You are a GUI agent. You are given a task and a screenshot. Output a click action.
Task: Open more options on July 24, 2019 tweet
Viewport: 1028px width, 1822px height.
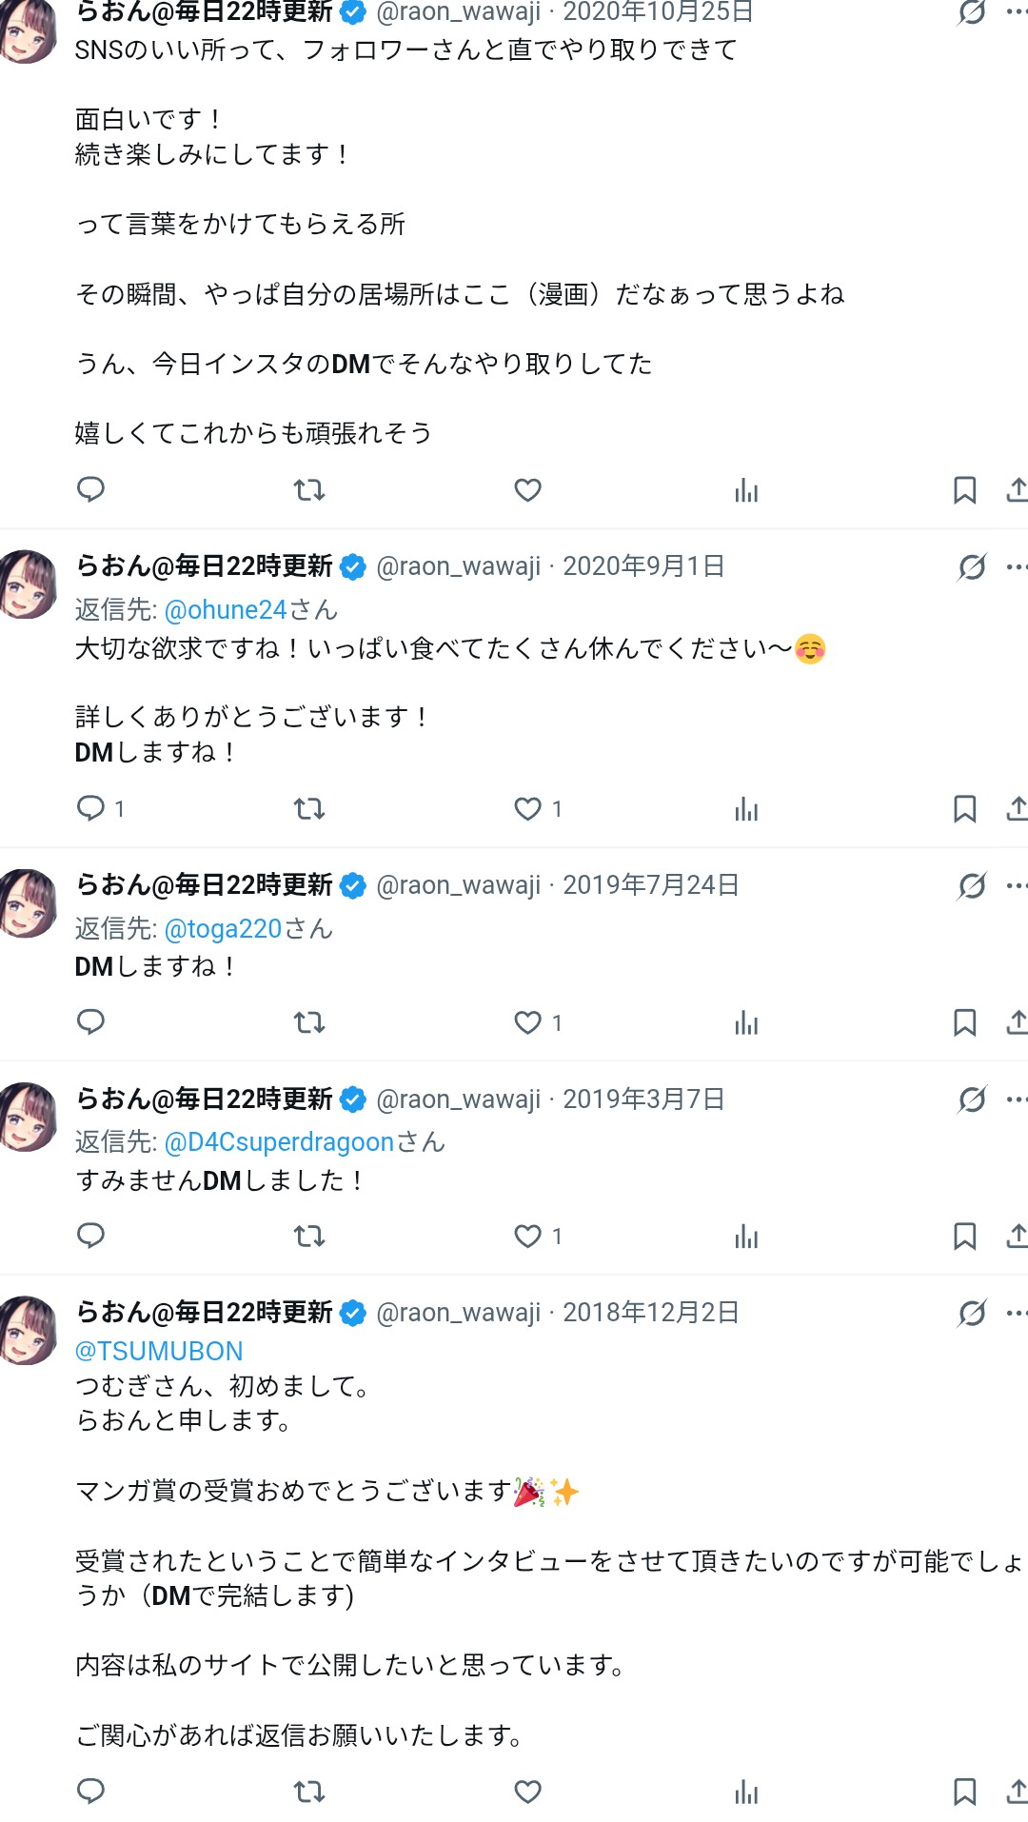coord(1016,886)
